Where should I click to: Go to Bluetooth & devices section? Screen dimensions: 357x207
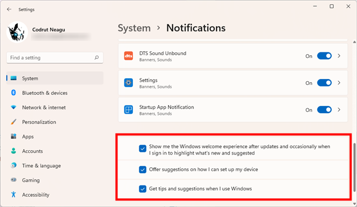tap(45, 93)
